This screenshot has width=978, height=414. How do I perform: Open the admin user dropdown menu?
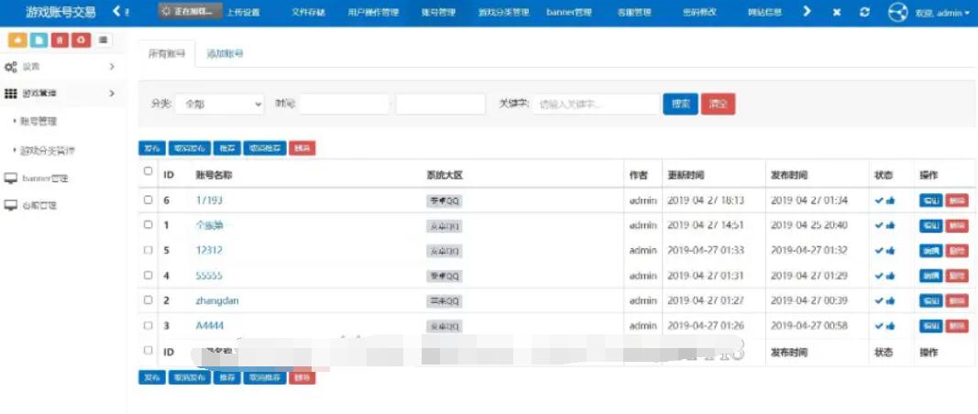pos(942,14)
